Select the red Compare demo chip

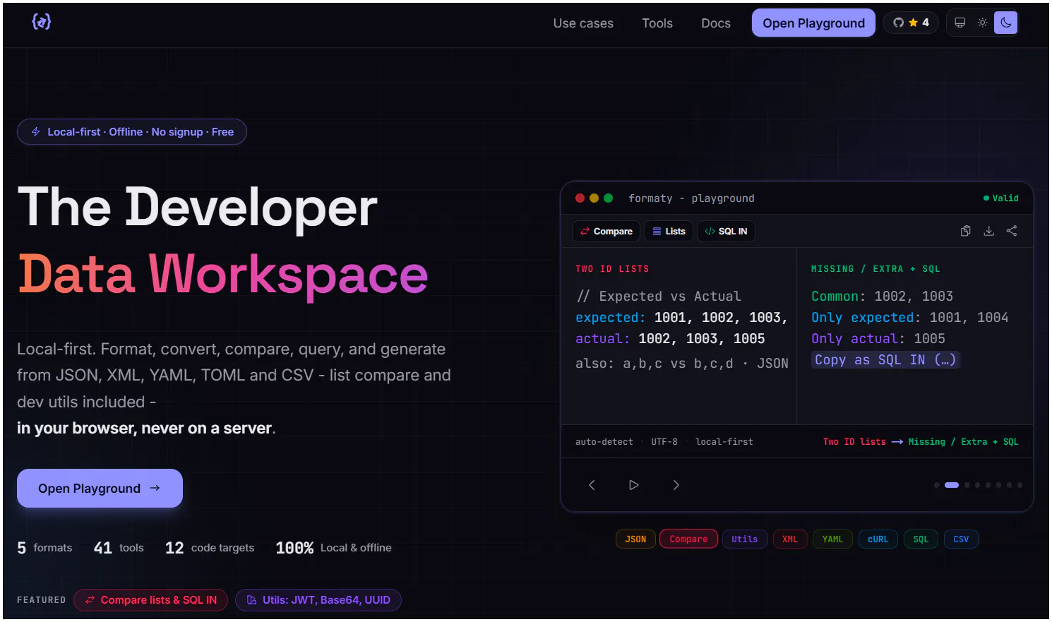688,539
